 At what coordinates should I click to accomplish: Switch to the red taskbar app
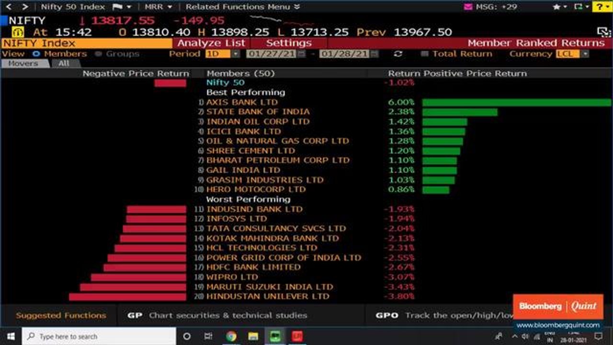pyautogui.click(x=296, y=336)
